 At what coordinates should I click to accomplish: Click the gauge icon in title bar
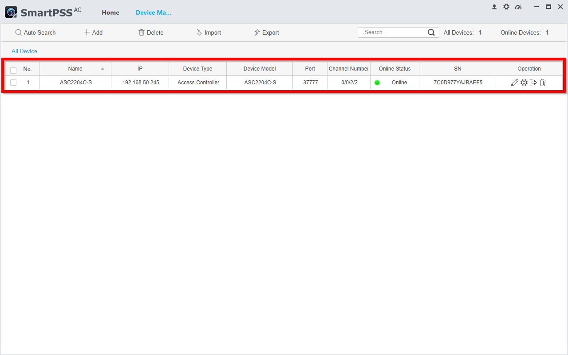(x=518, y=7)
